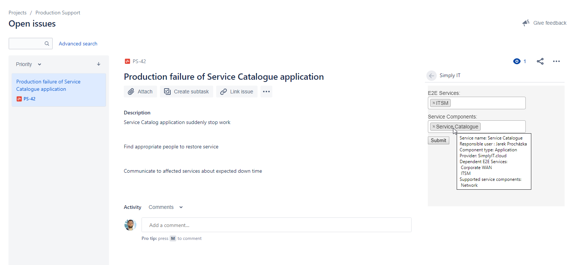Click the Attach button
Viewport: 569px width, 265px height.
[x=140, y=92]
